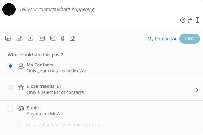Open the sticker picker icon
Screen dimensions: 203x135
click(73, 38)
